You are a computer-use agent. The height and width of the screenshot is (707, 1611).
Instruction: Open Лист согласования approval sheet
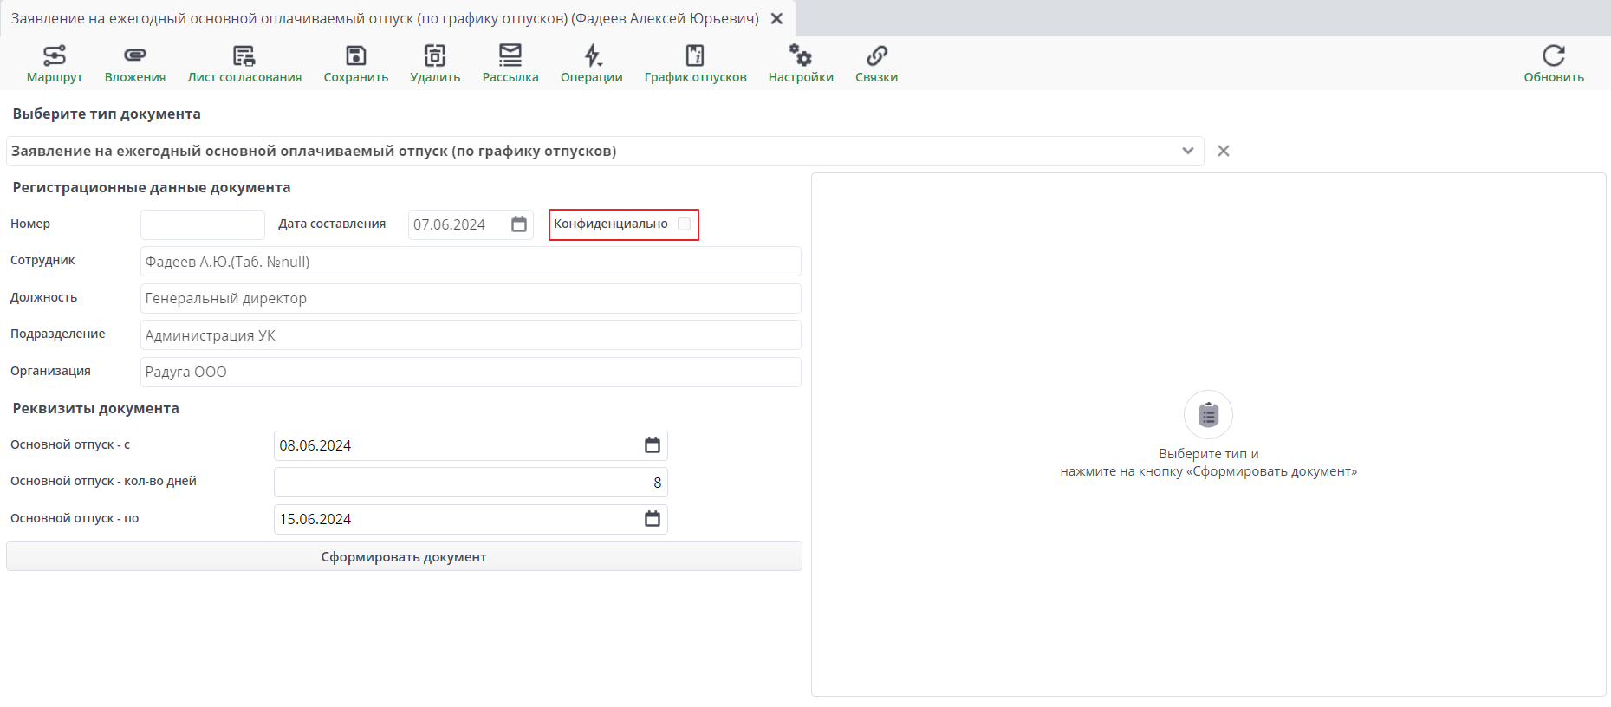pyautogui.click(x=244, y=55)
